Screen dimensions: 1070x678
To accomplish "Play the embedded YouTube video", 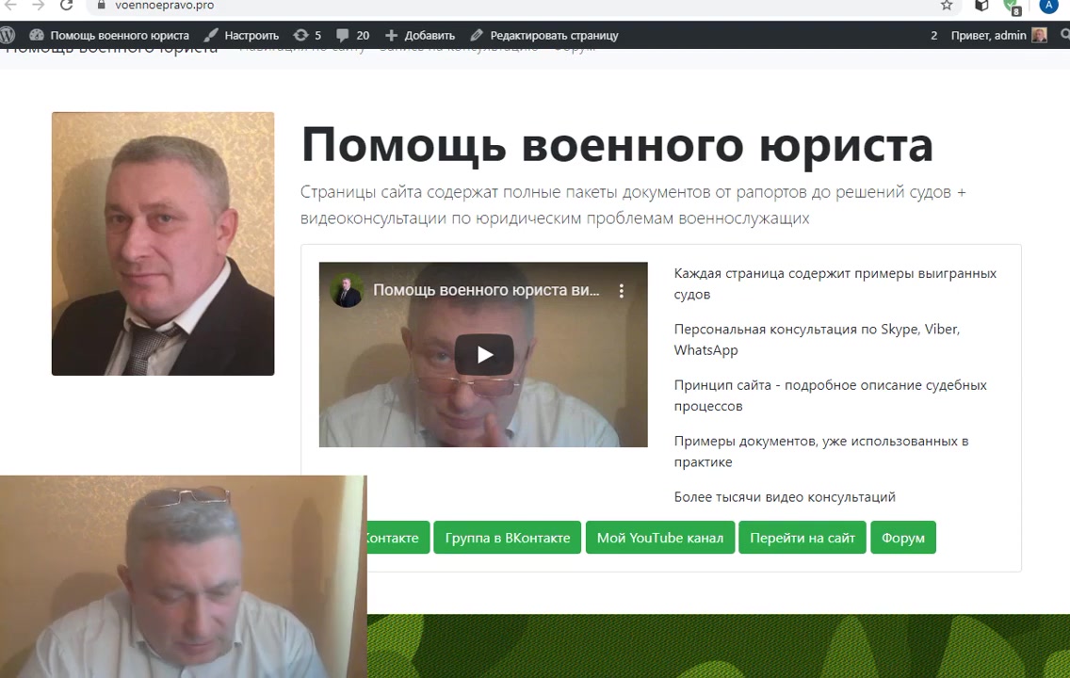I will click(x=484, y=355).
